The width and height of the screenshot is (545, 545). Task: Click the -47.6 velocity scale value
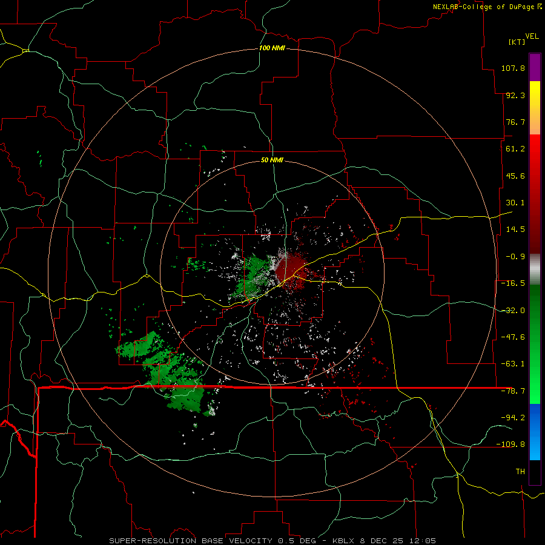pos(513,337)
